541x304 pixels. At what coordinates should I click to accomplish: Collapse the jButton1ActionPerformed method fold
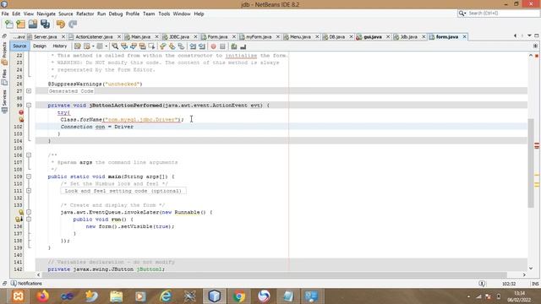[x=29, y=105]
